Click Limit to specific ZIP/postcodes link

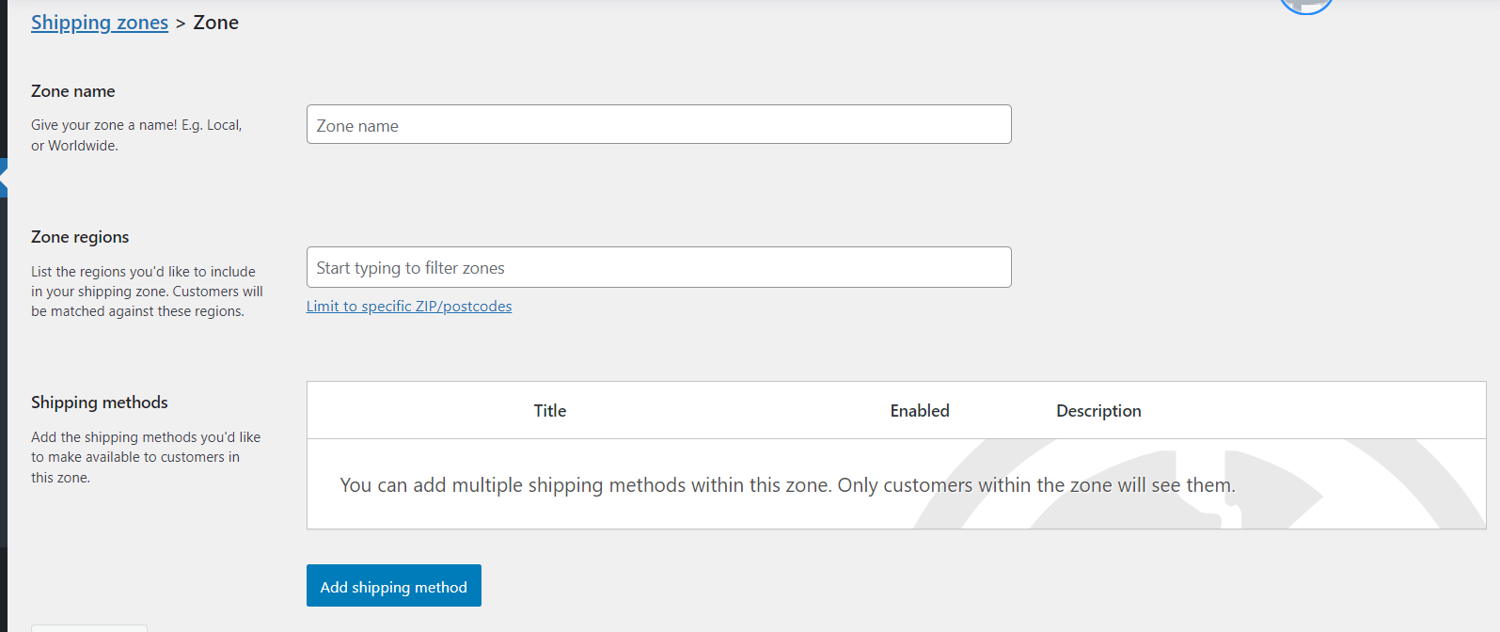coord(409,307)
